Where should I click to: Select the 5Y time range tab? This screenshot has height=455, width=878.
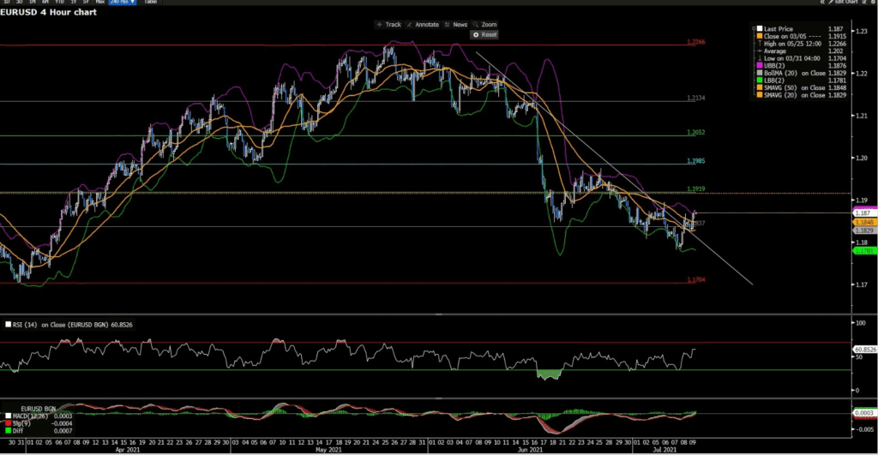[x=86, y=2]
